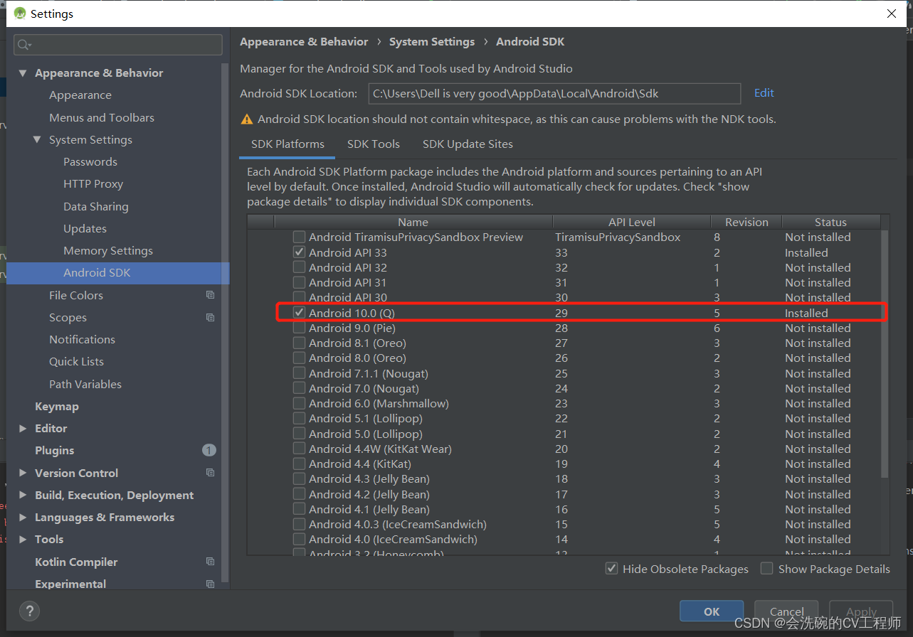913x637 pixels.
Task: Click the search magnifier icon in settings
Action: (x=23, y=45)
